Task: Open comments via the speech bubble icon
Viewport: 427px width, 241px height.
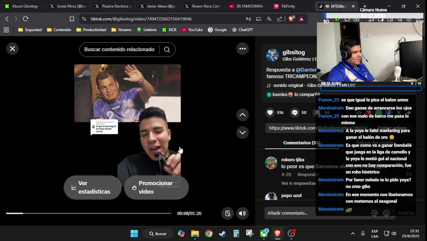Action: point(295,112)
